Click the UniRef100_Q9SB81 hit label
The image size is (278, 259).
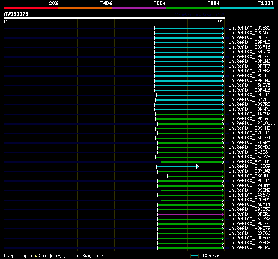pyautogui.click(x=249, y=28)
